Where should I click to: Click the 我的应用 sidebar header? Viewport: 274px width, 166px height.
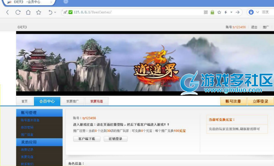point(39,142)
